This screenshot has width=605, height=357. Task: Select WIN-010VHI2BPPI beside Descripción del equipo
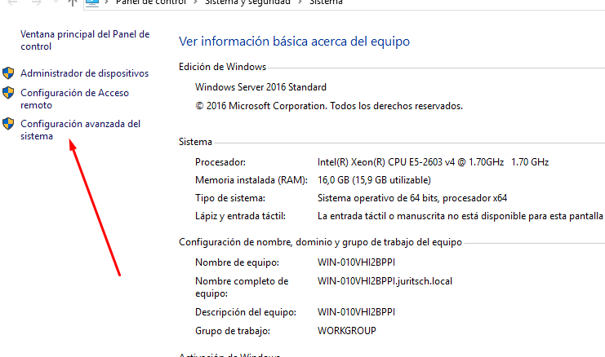(356, 312)
